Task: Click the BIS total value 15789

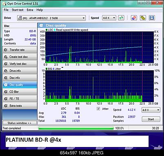Action: 76,121
